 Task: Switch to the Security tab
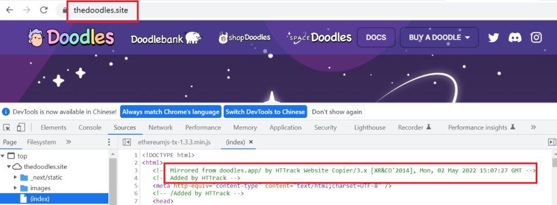[x=325, y=128]
